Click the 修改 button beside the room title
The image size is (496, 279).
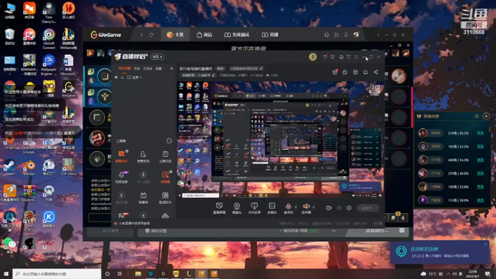(220, 68)
